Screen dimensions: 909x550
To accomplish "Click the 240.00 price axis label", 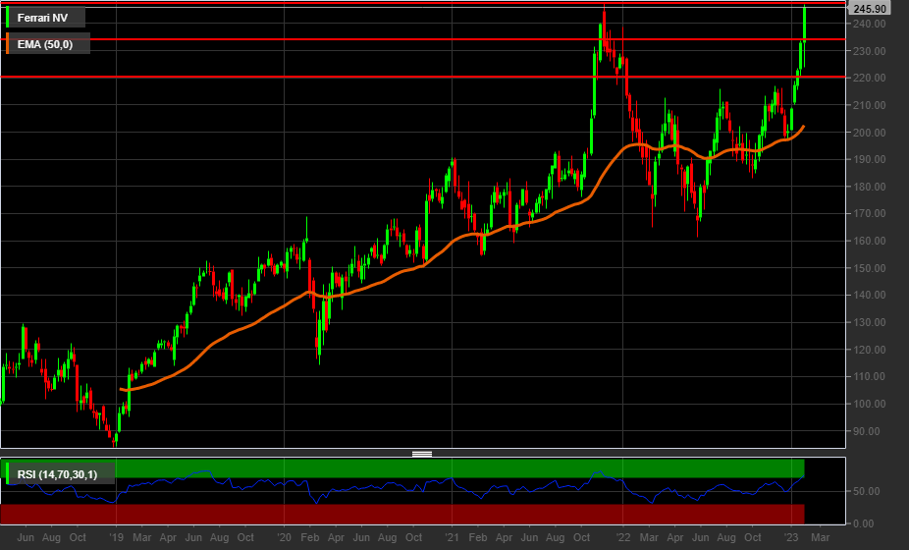I will click(869, 24).
